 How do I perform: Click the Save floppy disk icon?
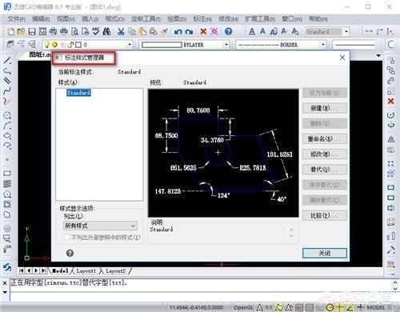pyautogui.click(x=32, y=32)
